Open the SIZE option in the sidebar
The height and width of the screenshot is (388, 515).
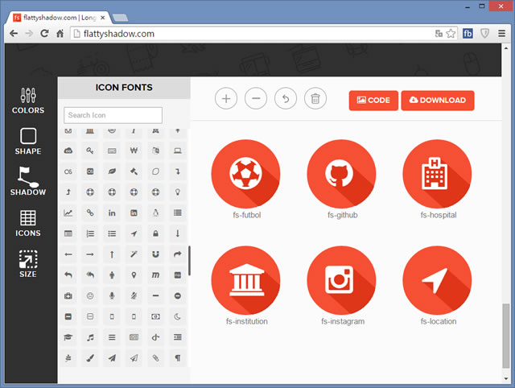28,264
